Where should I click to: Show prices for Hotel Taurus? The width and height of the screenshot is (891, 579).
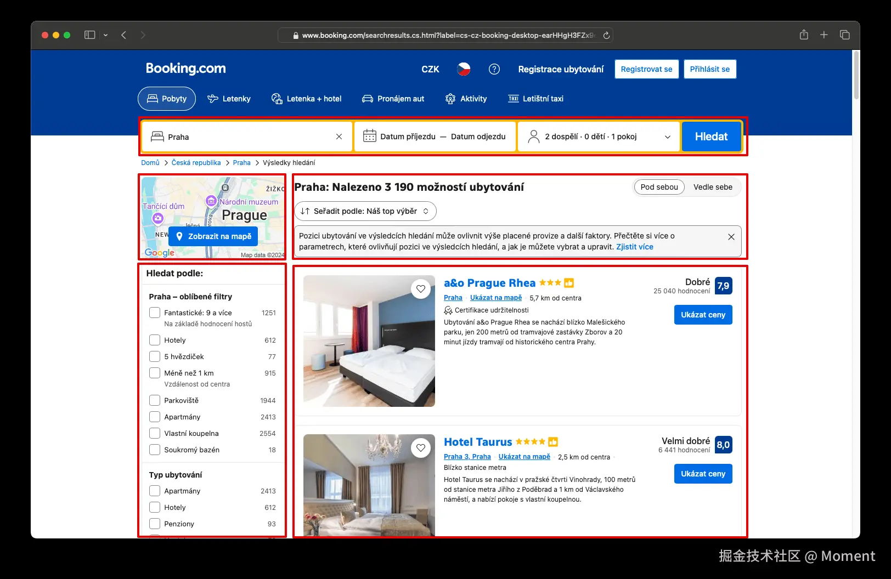703,474
